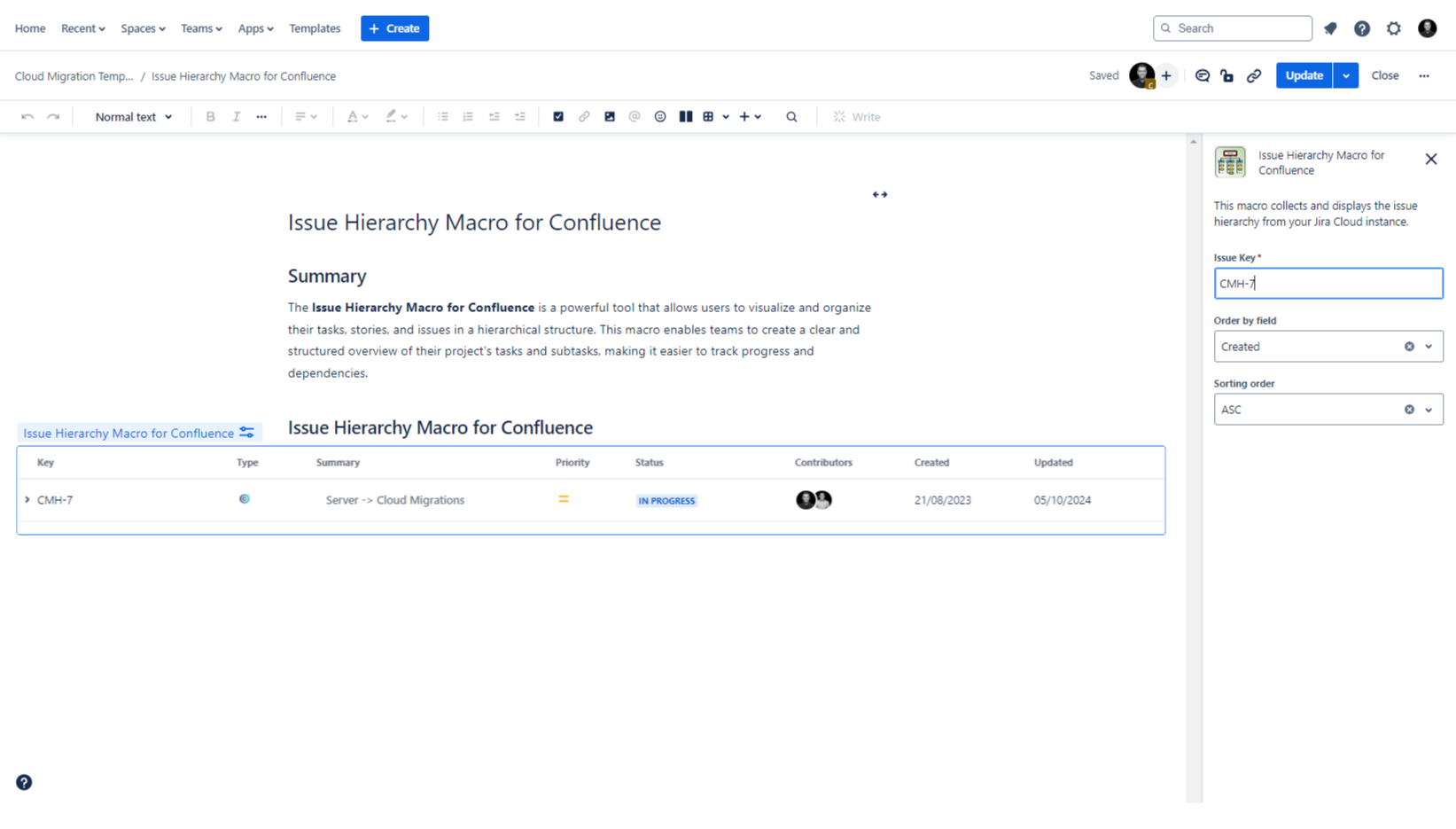Open the Sorting order dropdown

[x=1427, y=409]
